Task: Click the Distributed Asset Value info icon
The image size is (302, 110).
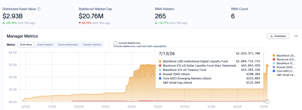Action: (39, 9)
